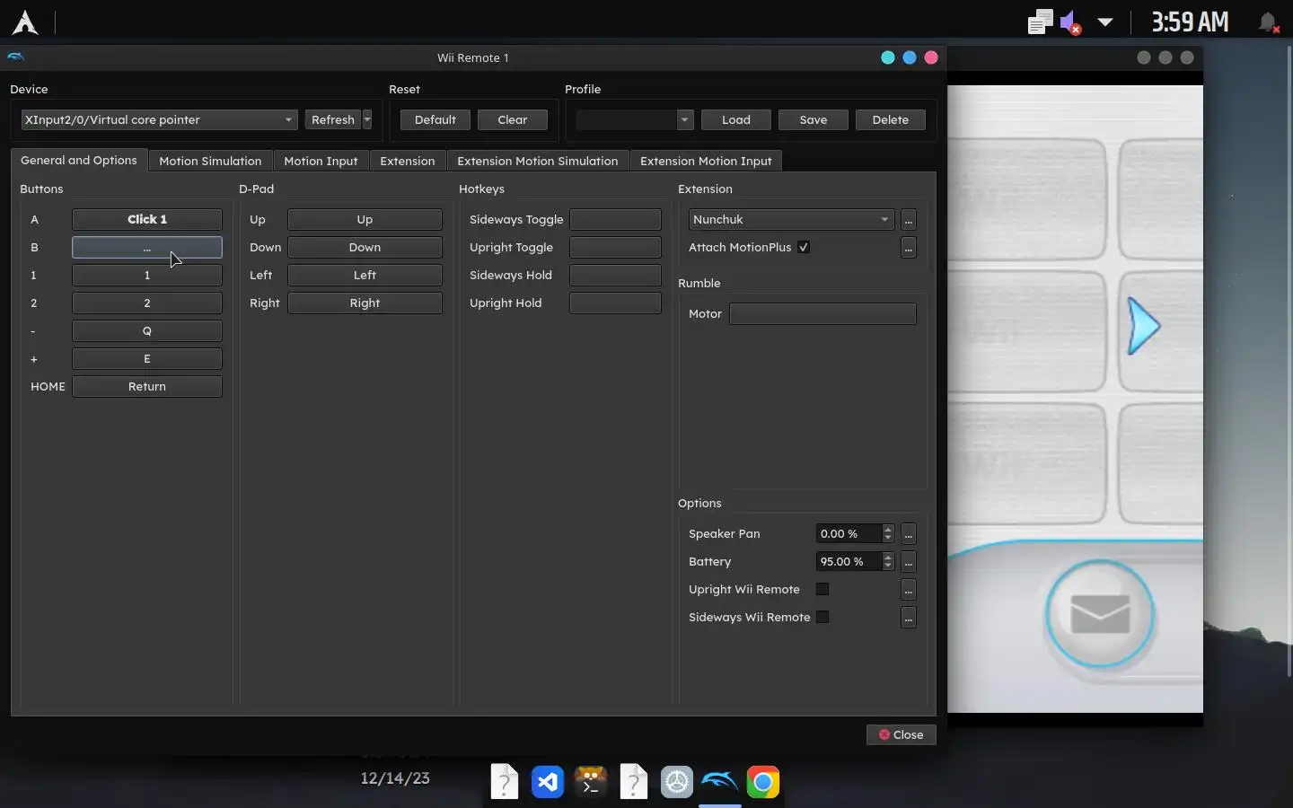
Task: Switch to the Motion Simulation tab
Action: 210,161
